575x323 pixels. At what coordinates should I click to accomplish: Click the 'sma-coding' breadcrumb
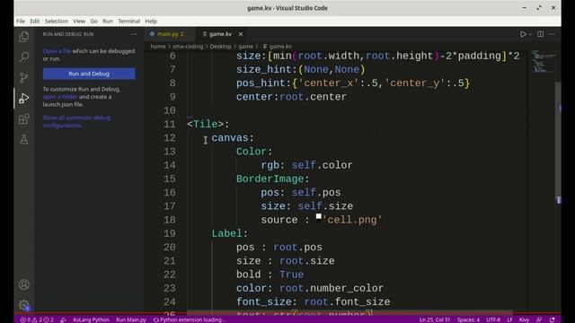[x=188, y=47]
